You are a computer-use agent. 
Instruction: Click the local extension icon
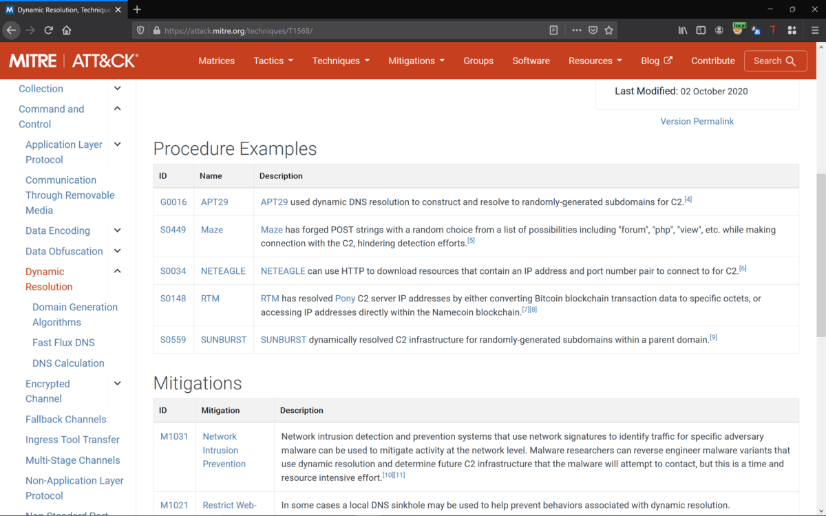(x=739, y=29)
